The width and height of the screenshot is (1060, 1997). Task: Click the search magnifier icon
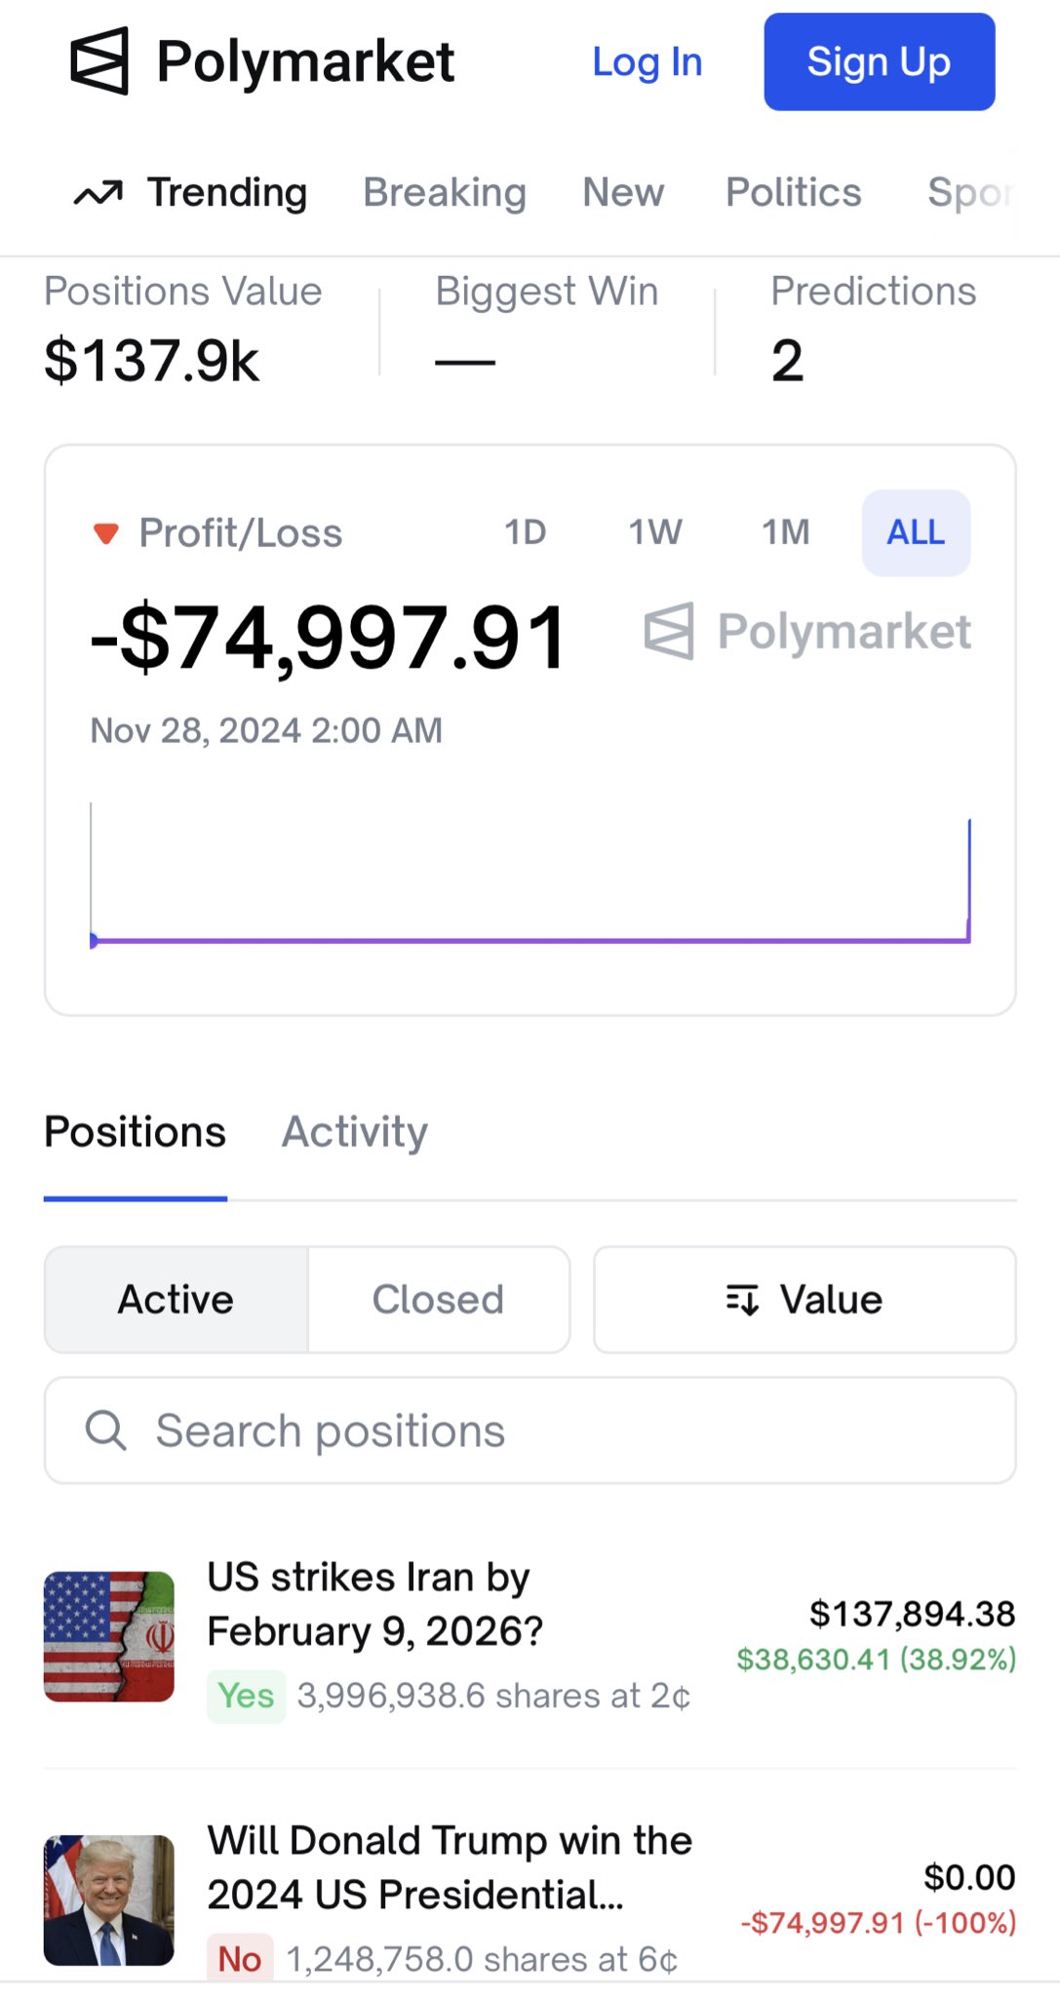click(x=105, y=1430)
